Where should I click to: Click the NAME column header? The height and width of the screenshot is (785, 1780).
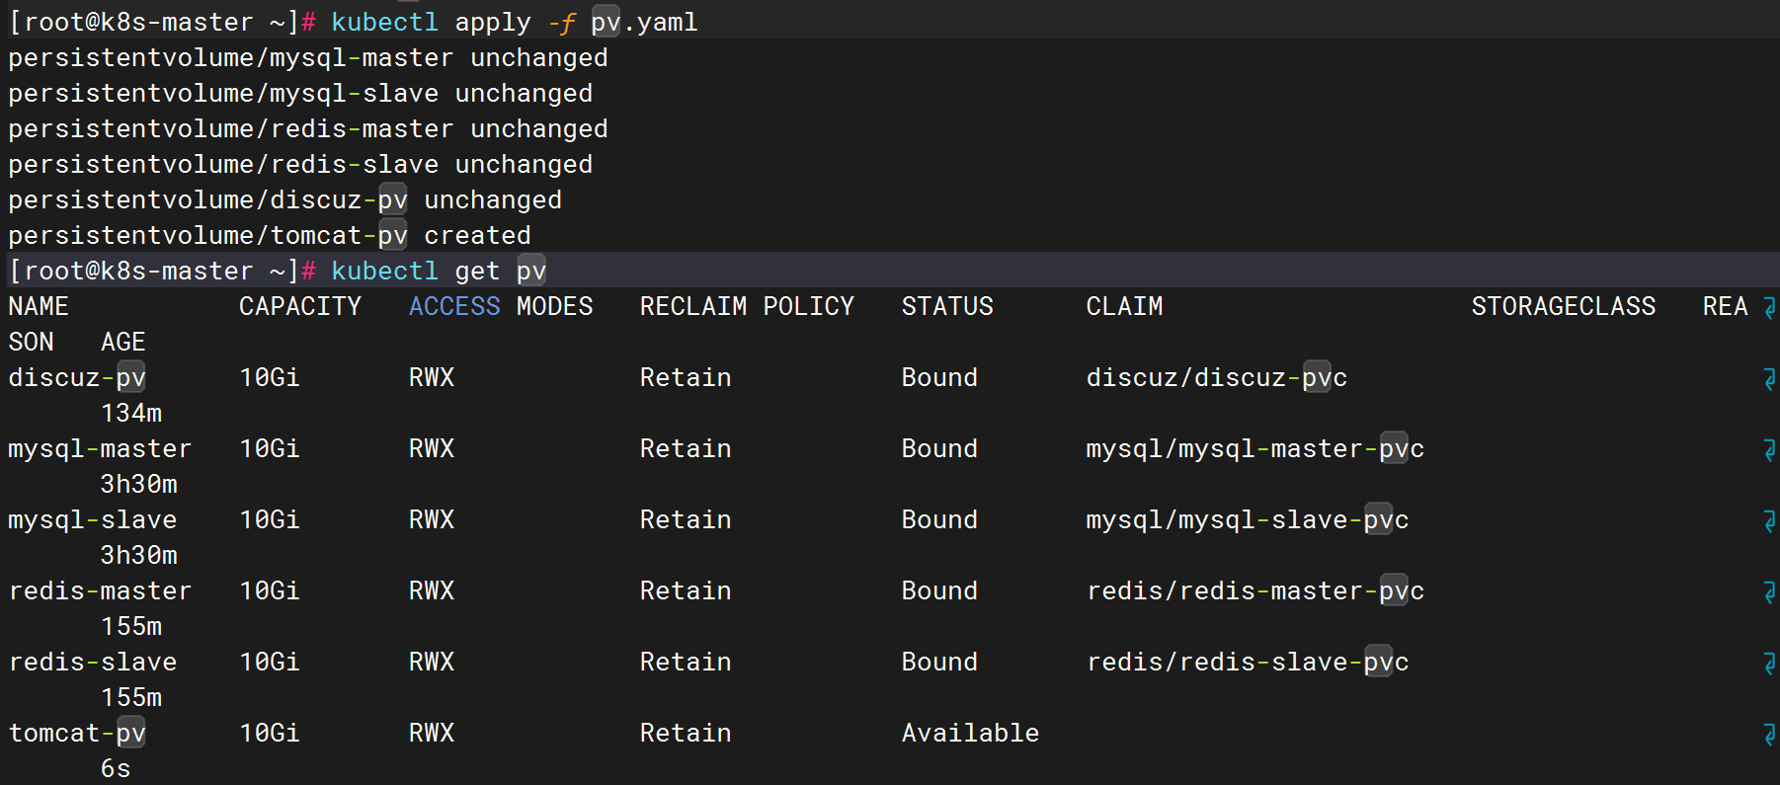pyautogui.click(x=39, y=306)
